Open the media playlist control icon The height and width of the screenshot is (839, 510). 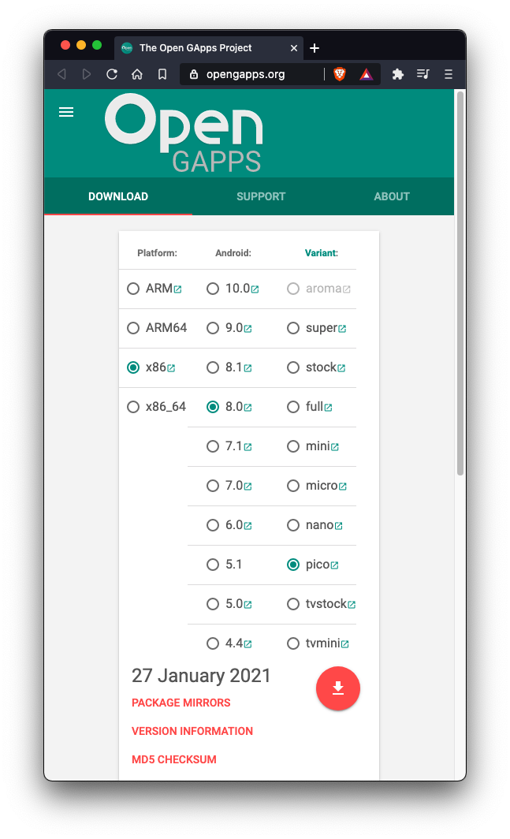pos(423,74)
